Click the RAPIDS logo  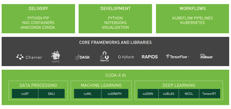tap(150, 57)
